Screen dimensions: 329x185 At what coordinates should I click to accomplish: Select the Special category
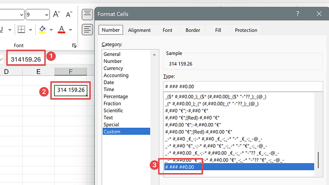pos(126,124)
